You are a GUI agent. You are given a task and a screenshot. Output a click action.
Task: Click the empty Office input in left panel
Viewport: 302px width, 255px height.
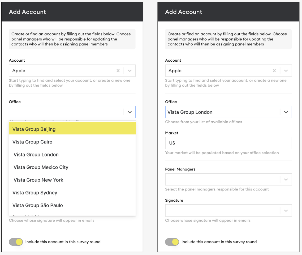point(66,112)
